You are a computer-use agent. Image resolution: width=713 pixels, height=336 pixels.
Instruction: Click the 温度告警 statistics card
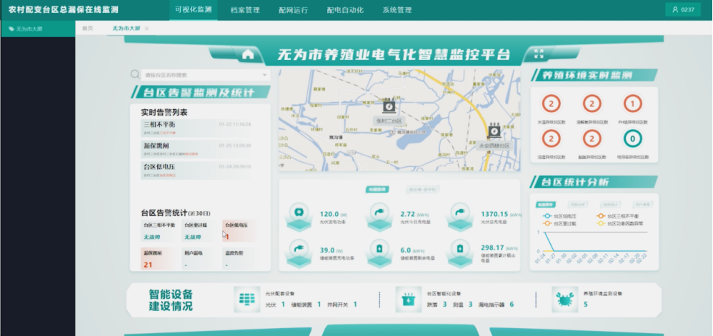[x=239, y=259]
